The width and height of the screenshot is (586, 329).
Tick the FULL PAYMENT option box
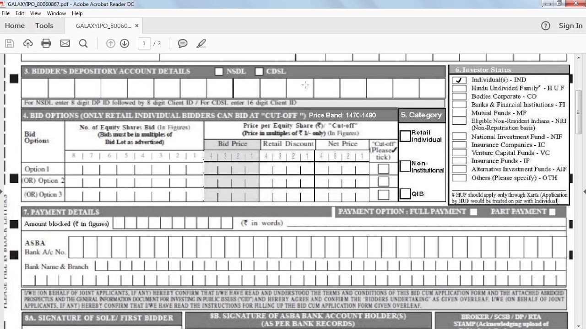pyautogui.click(x=473, y=212)
